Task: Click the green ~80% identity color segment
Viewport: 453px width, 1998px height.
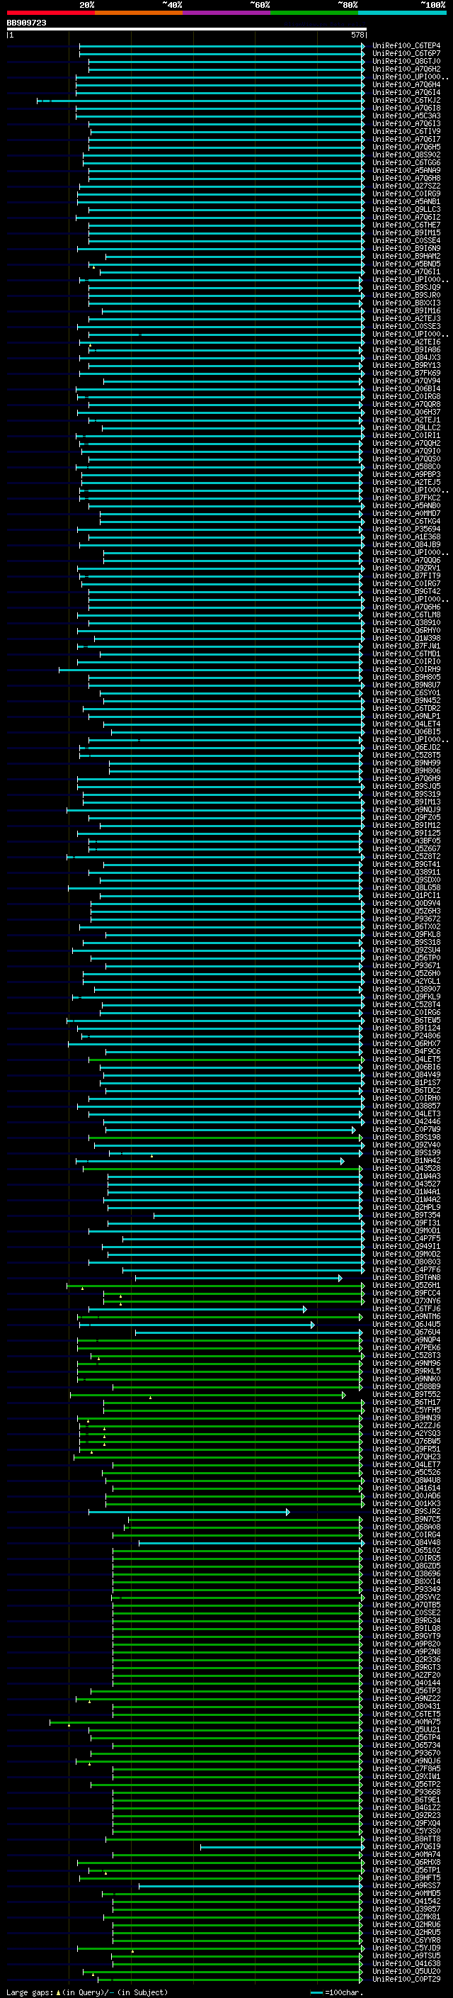Action: click(x=314, y=13)
